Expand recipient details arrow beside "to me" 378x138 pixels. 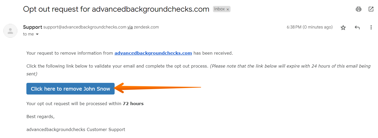click(x=37, y=34)
